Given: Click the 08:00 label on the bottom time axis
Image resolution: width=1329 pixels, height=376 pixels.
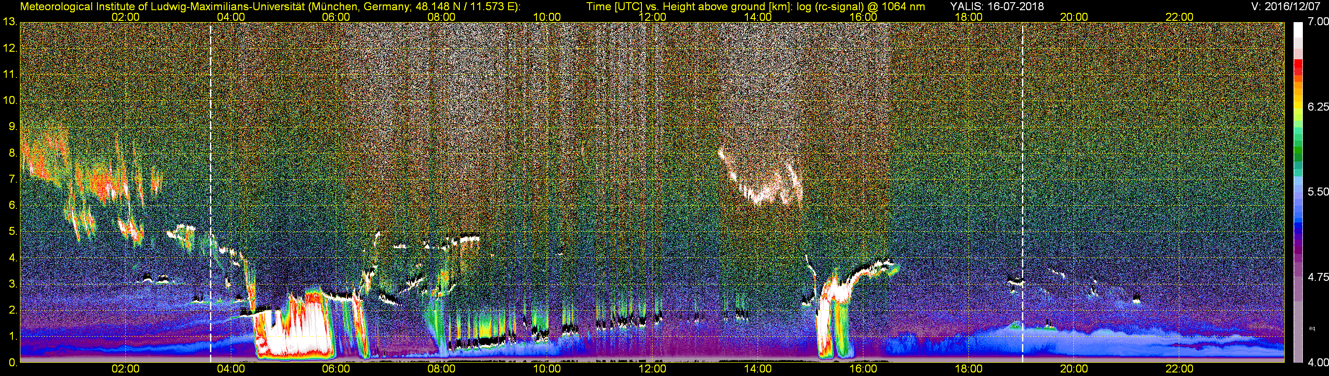Looking at the screenshot, I should (x=442, y=369).
